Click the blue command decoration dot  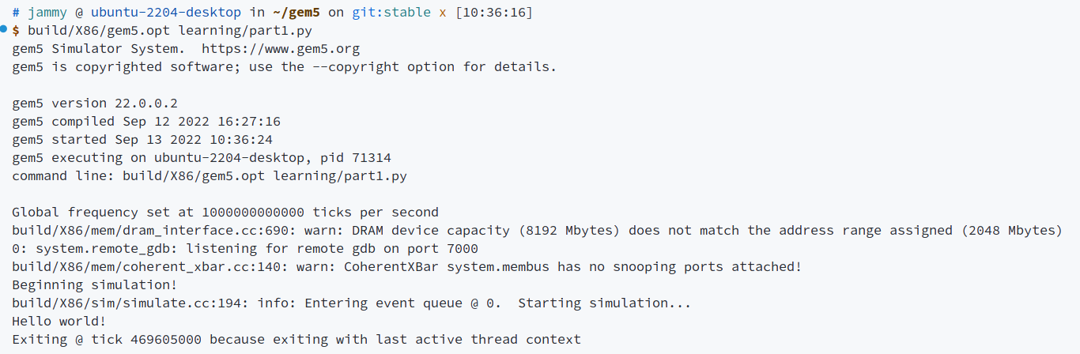point(4,29)
